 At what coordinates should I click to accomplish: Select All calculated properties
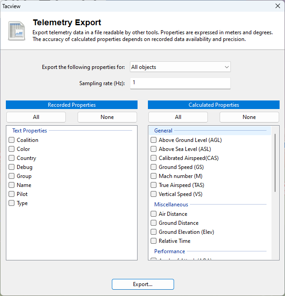coord(178,117)
